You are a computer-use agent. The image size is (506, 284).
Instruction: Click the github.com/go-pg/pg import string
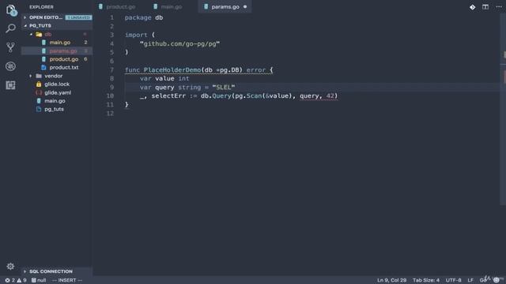179,44
